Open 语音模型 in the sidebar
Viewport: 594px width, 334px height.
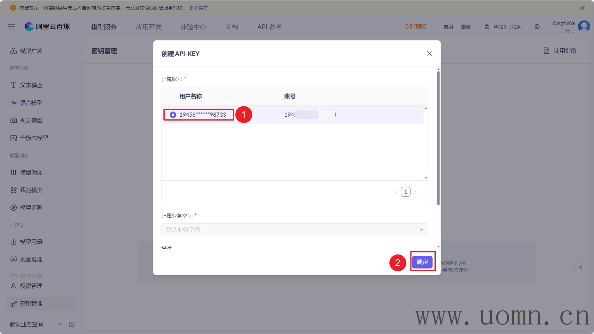click(31, 103)
